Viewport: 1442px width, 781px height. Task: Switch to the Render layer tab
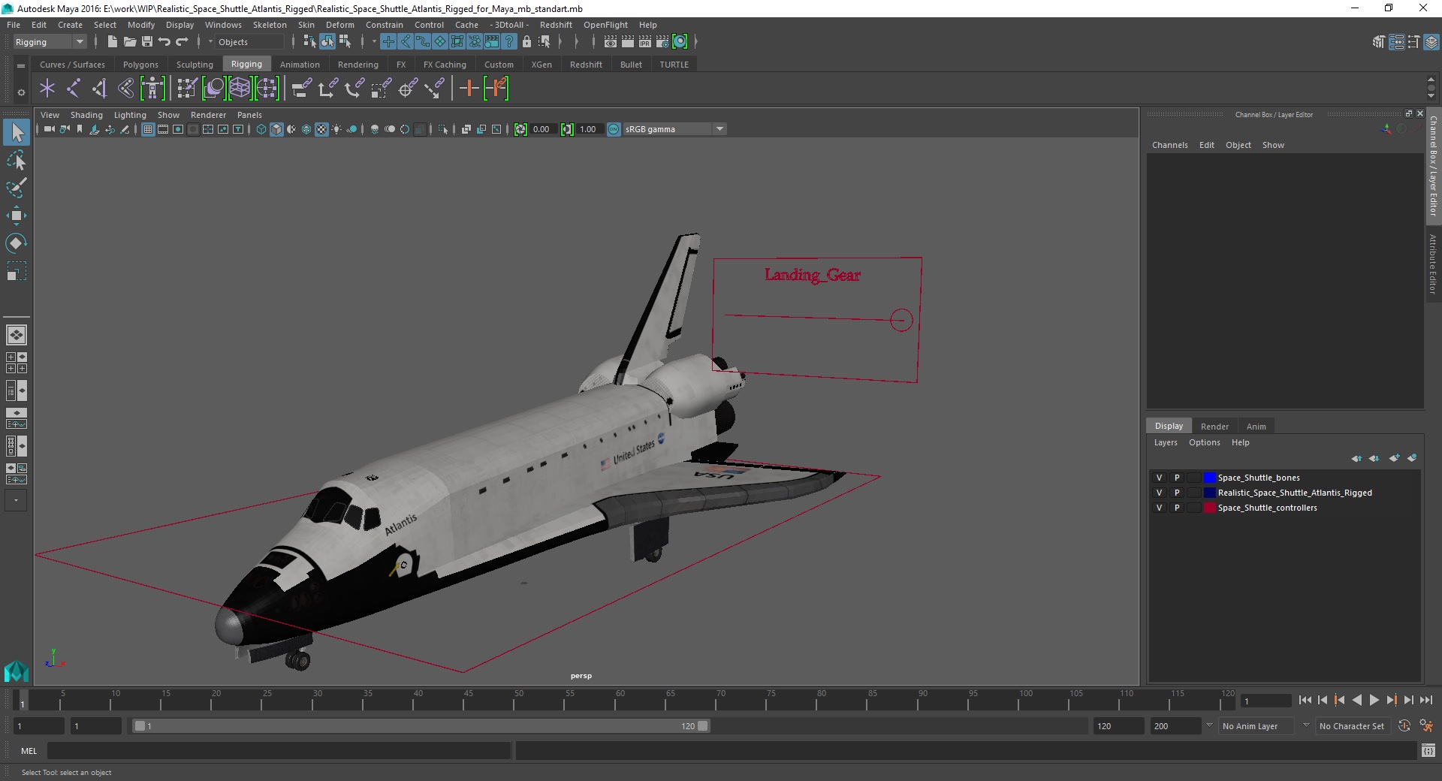(x=1214, y=426)
